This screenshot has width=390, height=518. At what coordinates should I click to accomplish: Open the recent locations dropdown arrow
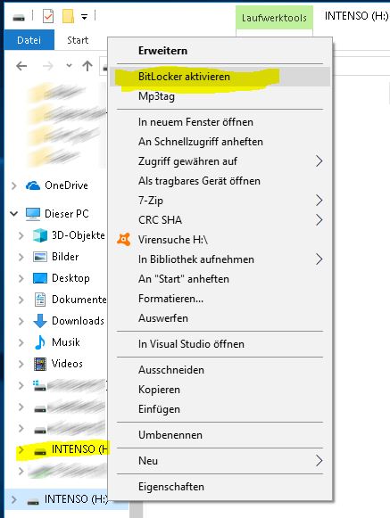click(69, 66)
